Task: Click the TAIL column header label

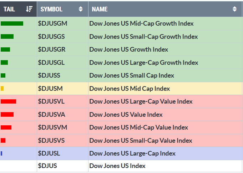Action: click(9, 9)
